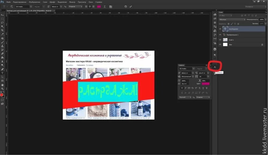Toggle Faux Italic in Character panel
Viewport: 268px width, 155px height.
[185, 88]
